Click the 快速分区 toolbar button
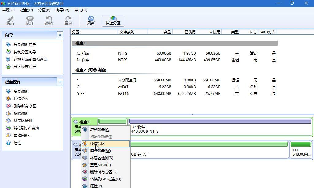 coord(113,21)
